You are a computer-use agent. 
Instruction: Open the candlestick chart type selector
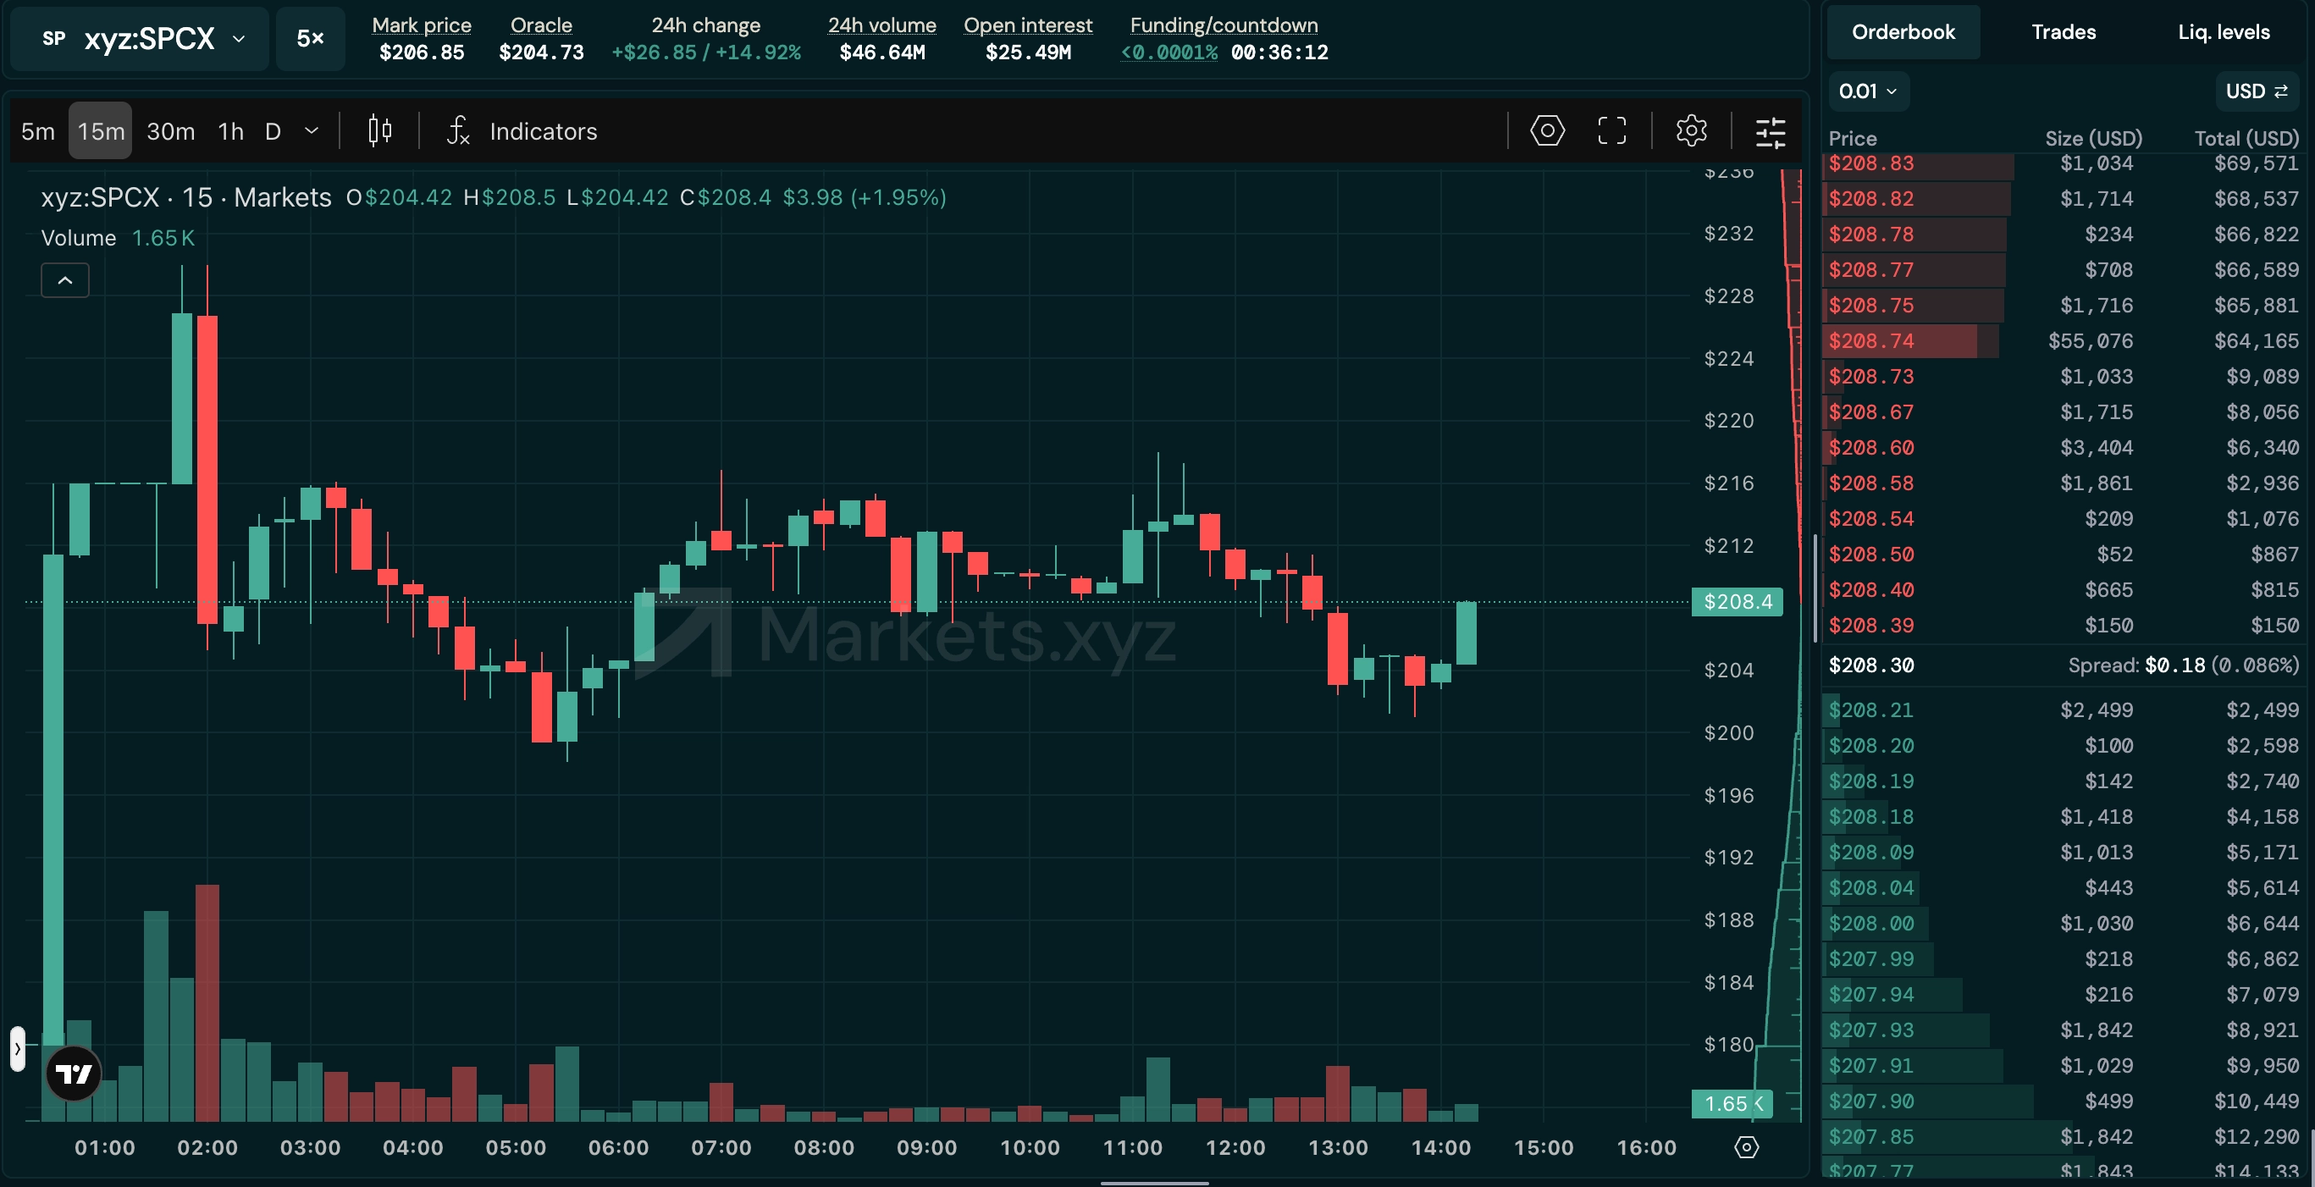[379, 131]
